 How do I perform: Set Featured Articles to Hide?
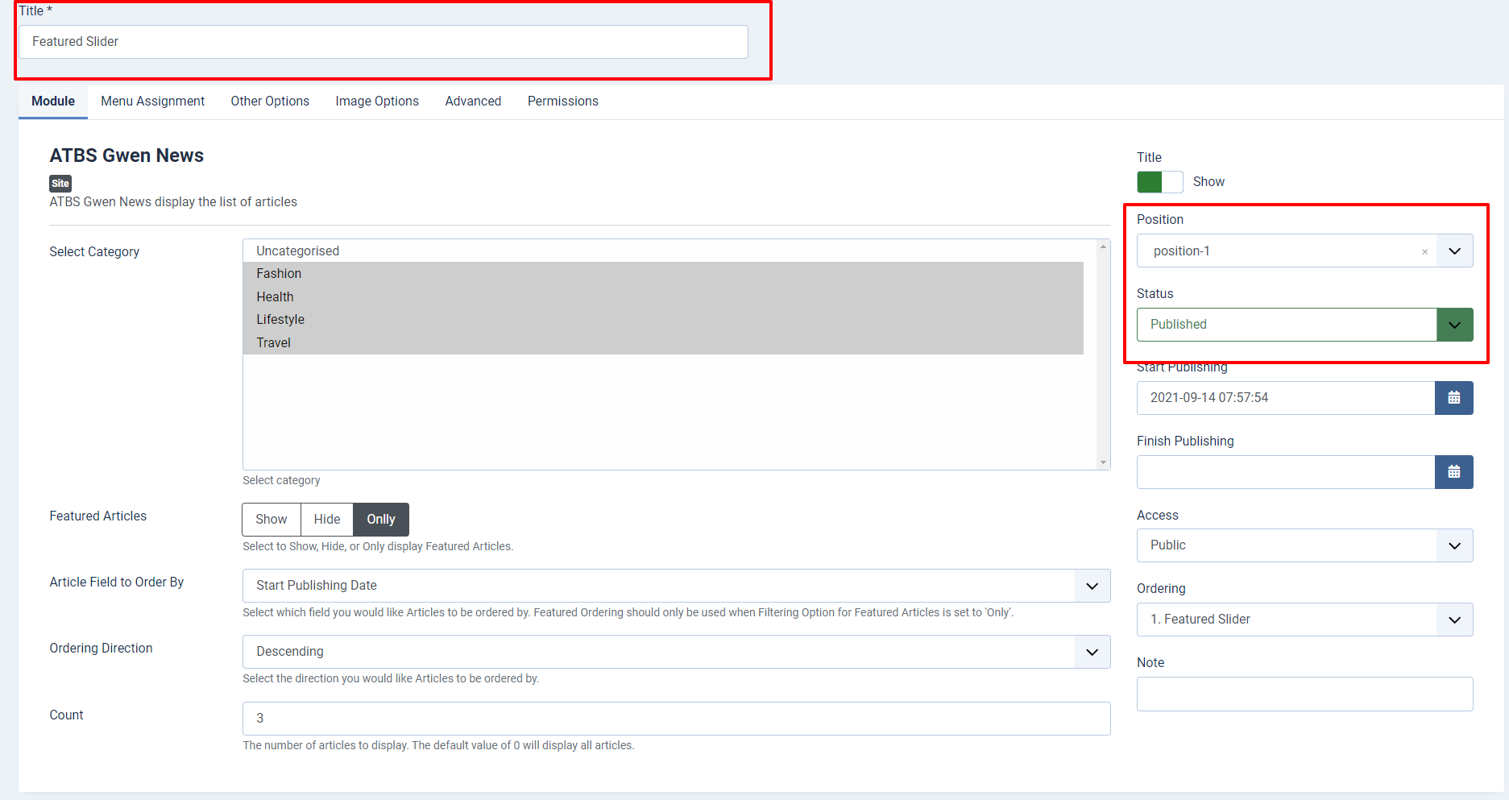[x=326, y=520]
